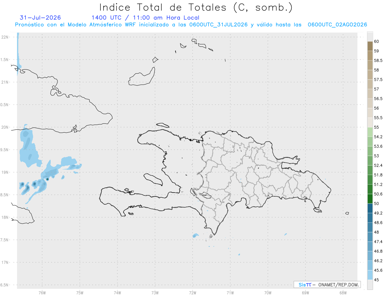Click the legend value '51.8'

pos(378,175)
